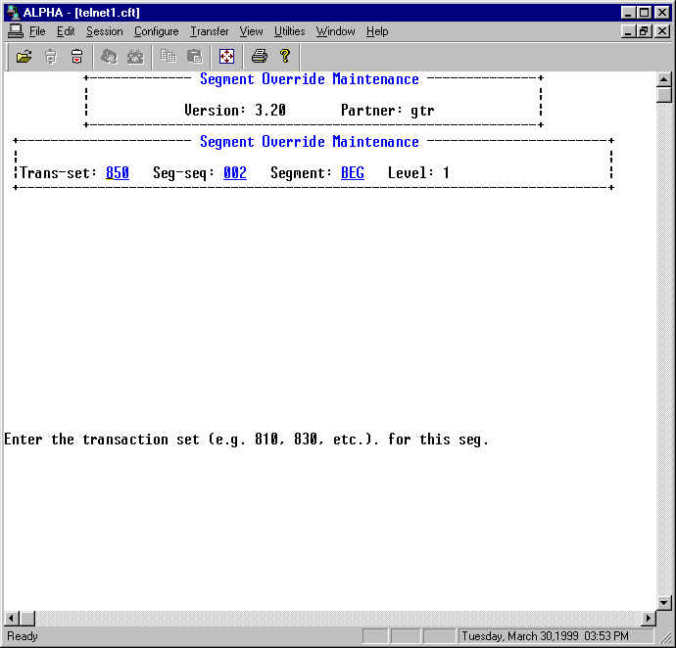Viewport: 676px width, 648px height.
Task: Click the Trans-set field value 850
Action: [118, 173]
